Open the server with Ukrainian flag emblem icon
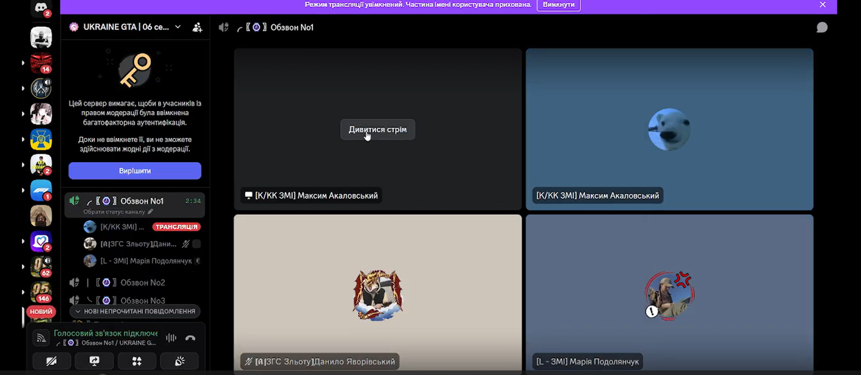 pyautogui.click(x=41, y=139)
